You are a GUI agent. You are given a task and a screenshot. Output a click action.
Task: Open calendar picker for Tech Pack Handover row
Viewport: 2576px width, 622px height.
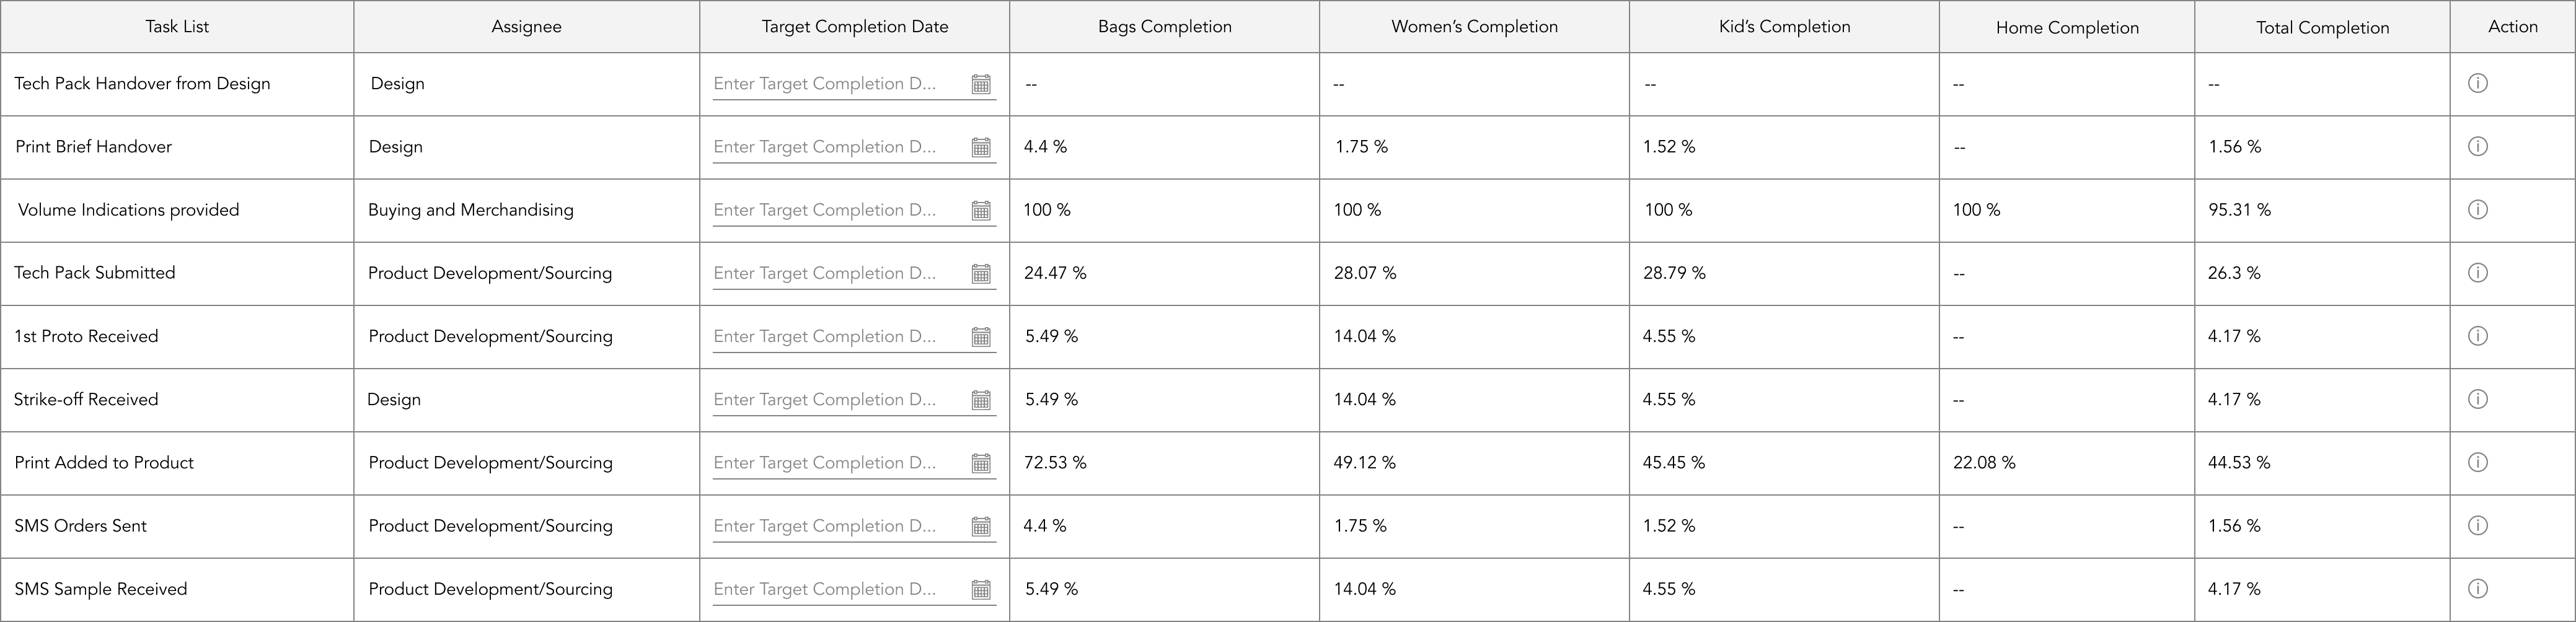[981, 84]
